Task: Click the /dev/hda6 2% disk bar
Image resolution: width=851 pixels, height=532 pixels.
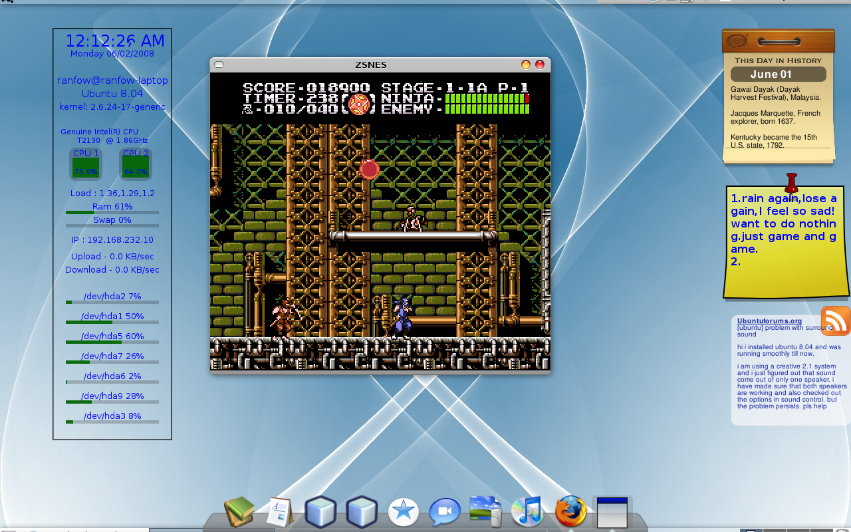Action: point(112,382)
